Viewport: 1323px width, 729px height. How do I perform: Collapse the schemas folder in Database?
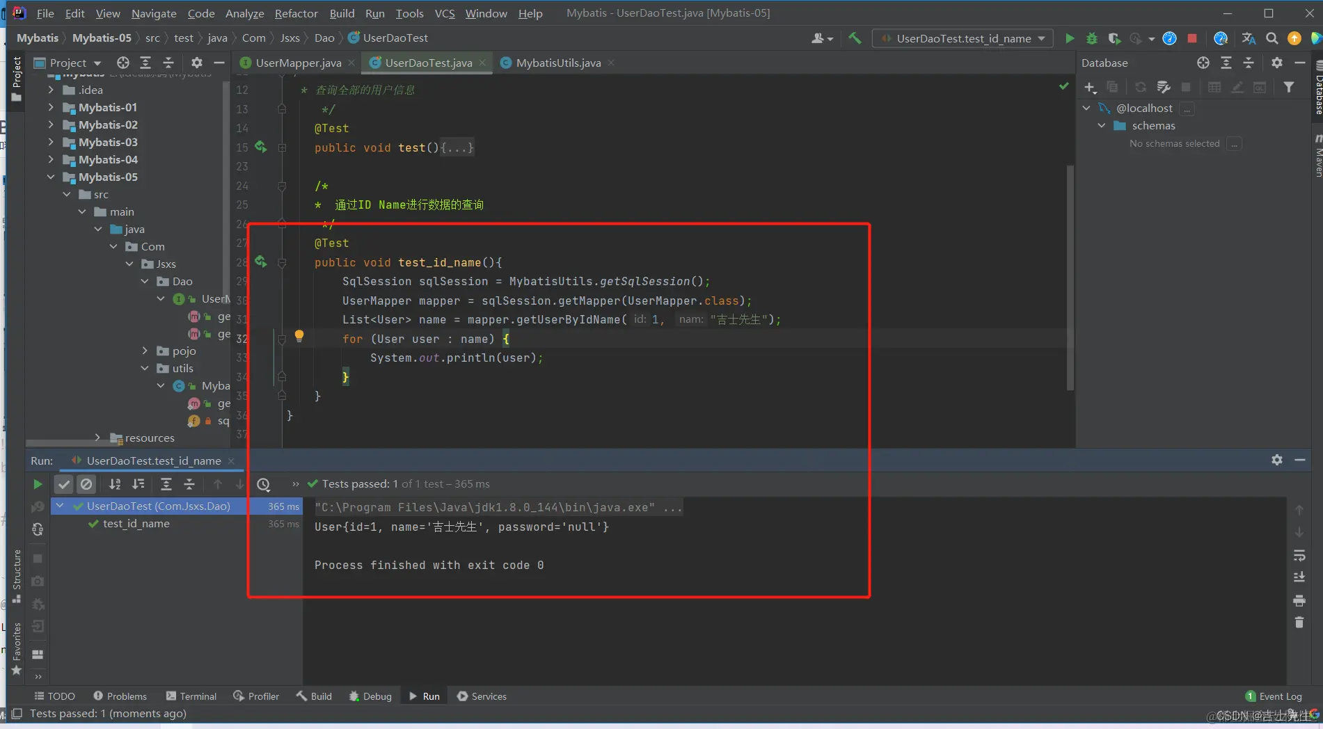(x=1102, y=125)
